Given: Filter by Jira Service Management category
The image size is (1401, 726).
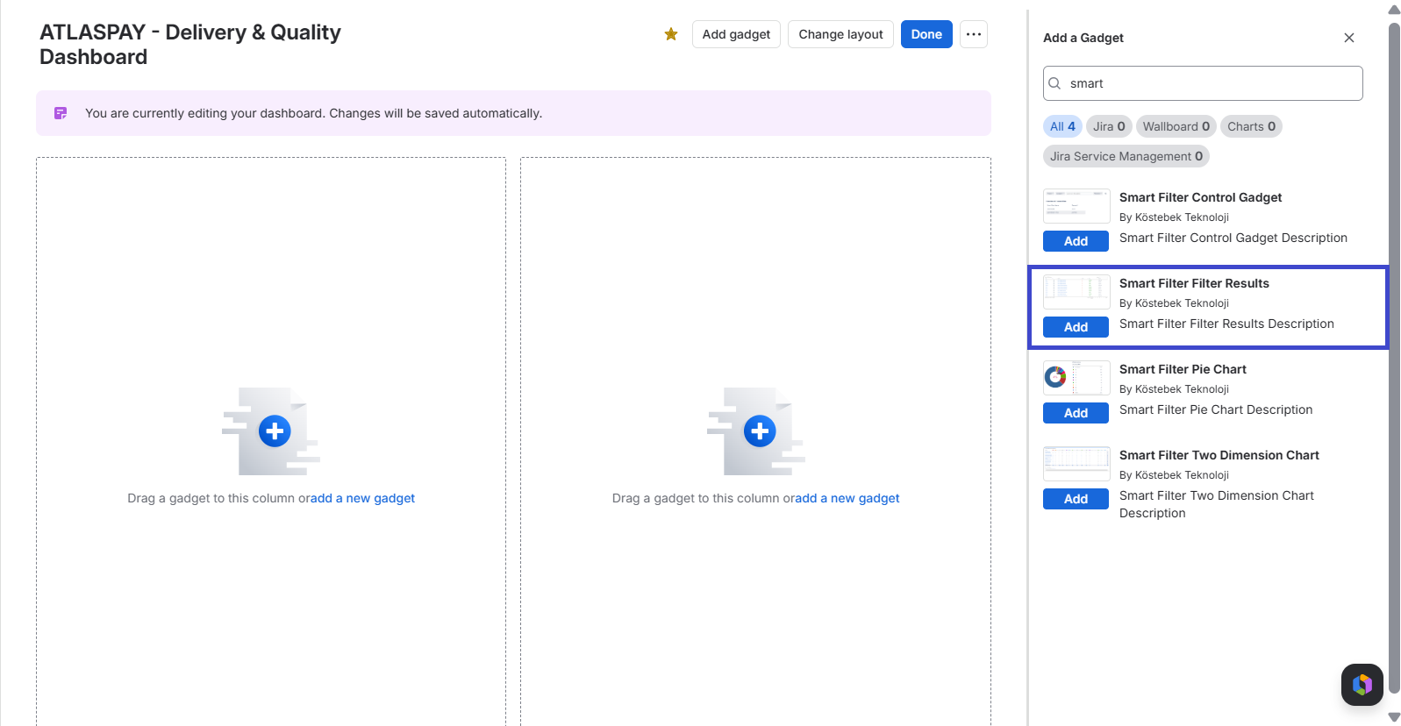Looking at the screenshot, I should click(x=1126, y=156).
